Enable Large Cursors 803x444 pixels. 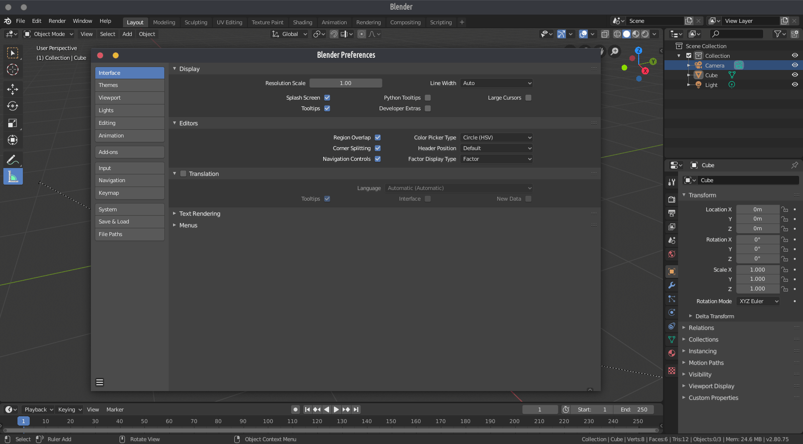528,98
